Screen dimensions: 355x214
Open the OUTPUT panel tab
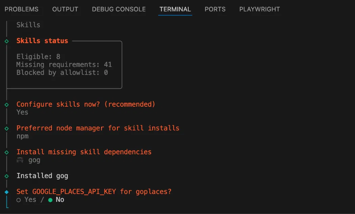pyautogui.click(x=65, y=9)
